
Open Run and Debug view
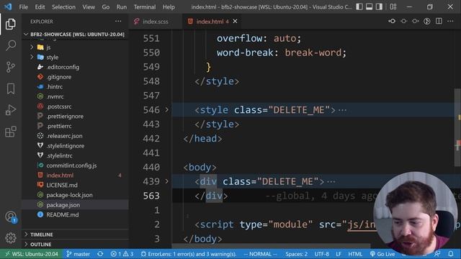pyautogui.click(x=11, y=110)
